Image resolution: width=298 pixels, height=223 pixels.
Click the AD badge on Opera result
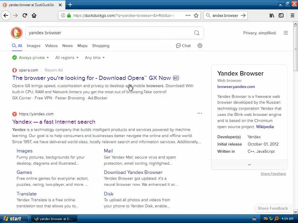point(176,78)
